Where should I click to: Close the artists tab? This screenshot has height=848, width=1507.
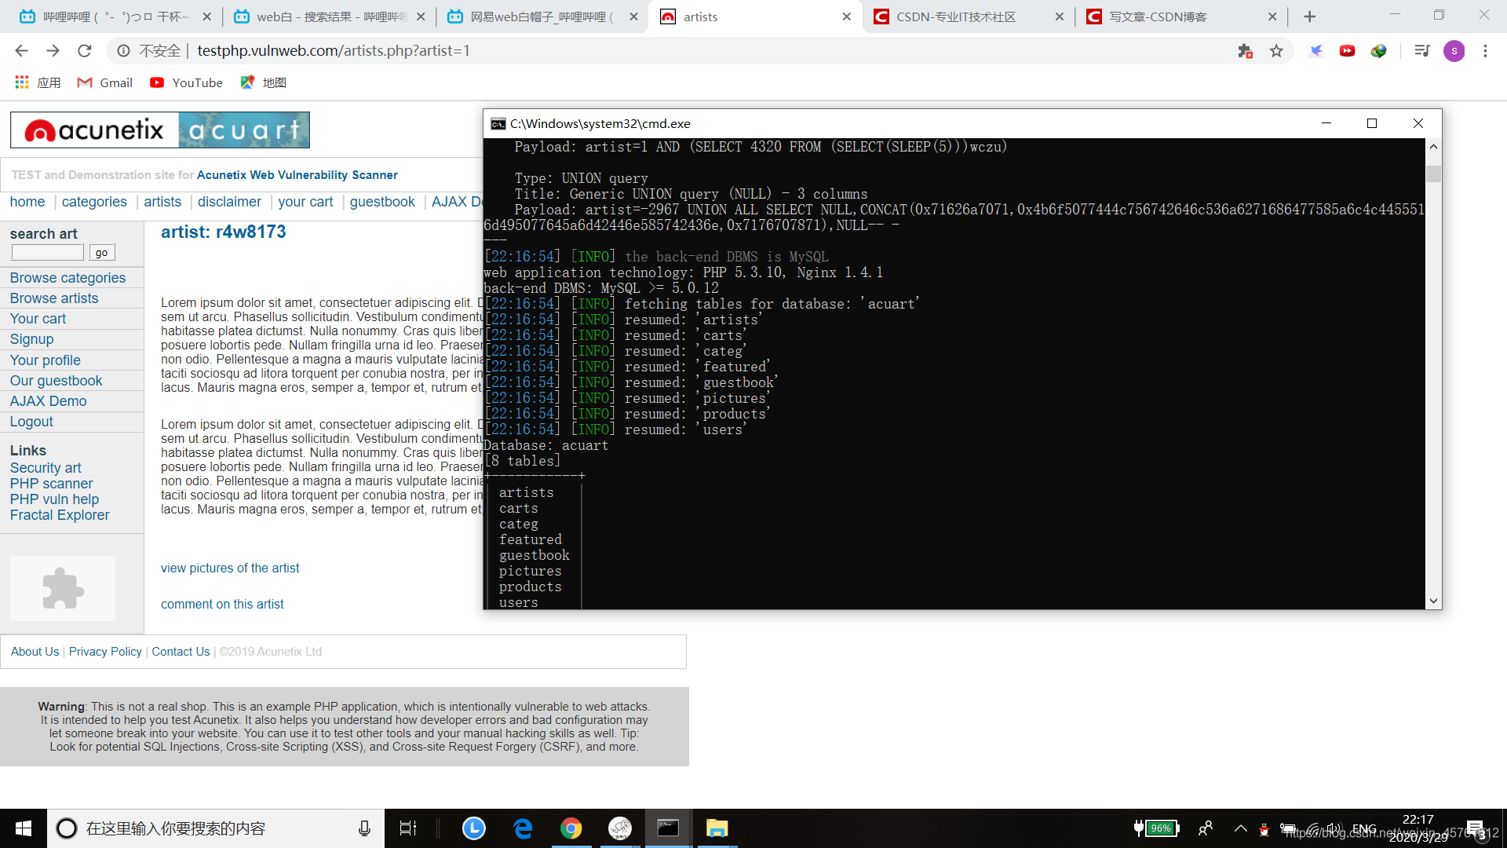pyautogui.click(x=846, y=16)
